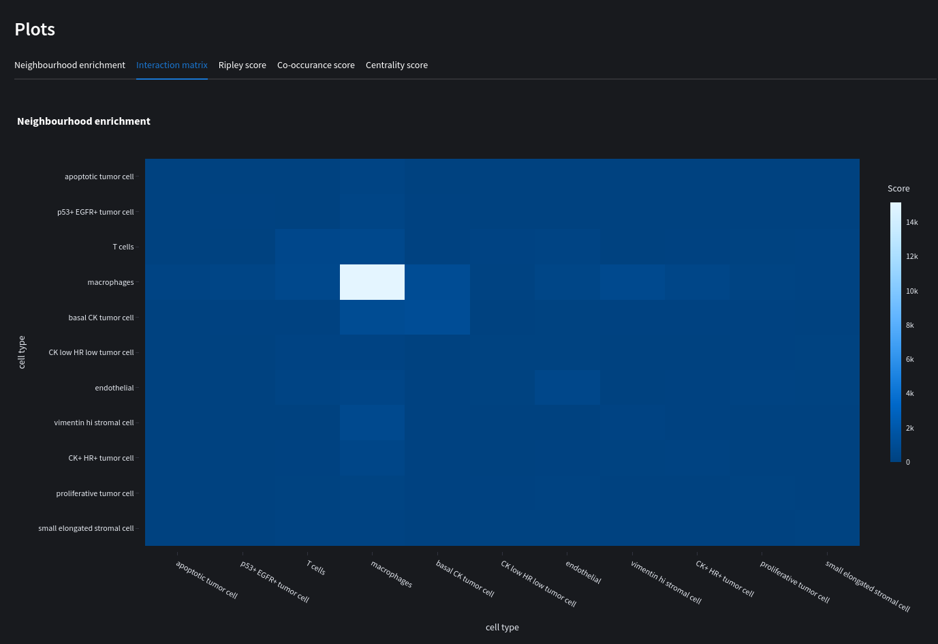Click the macrophages row, basal CK tumor cell column cell

tap(437, 282)
